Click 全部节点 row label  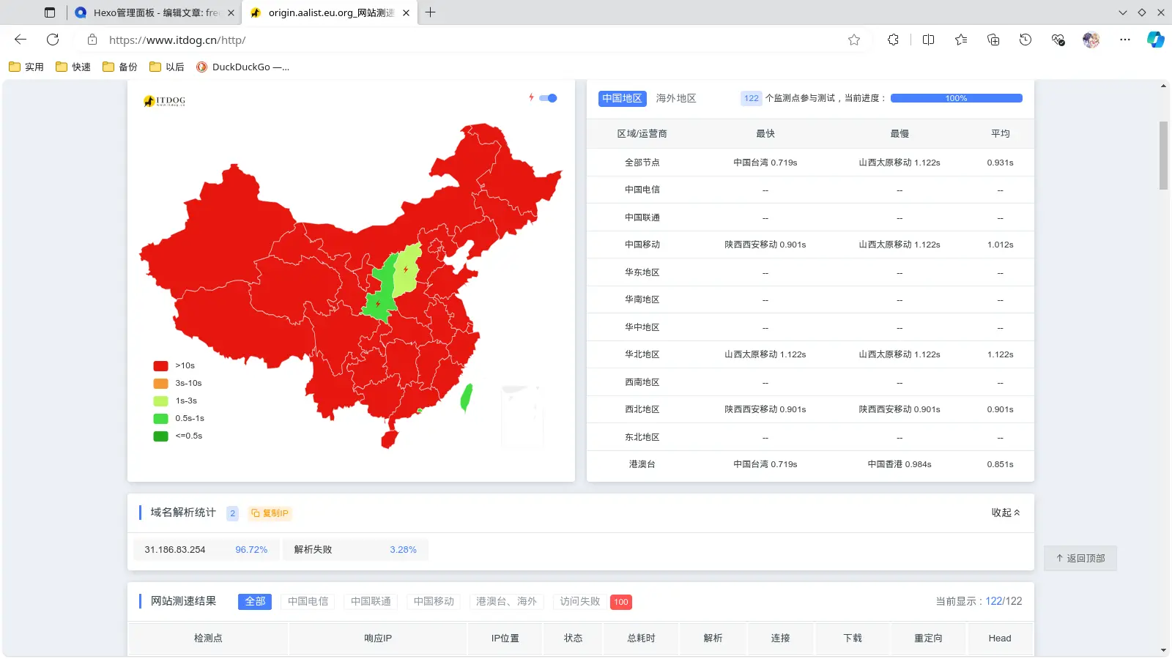coord(642,163)
